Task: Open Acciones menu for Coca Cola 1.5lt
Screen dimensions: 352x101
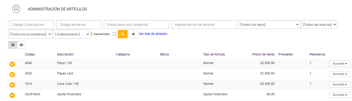Action: pos(340,85)
